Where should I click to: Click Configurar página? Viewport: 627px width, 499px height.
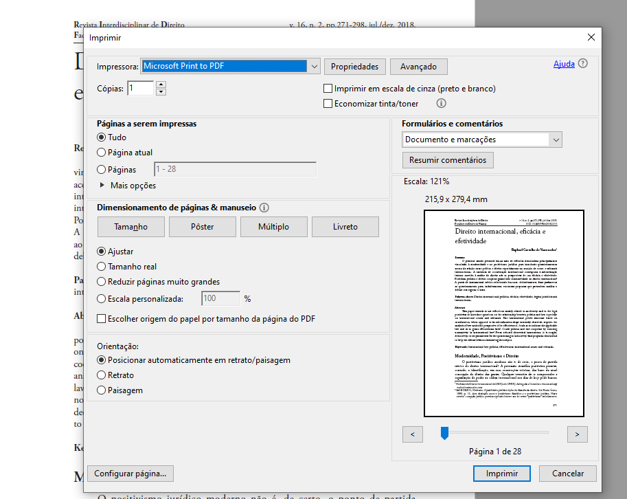click(130, 474)
